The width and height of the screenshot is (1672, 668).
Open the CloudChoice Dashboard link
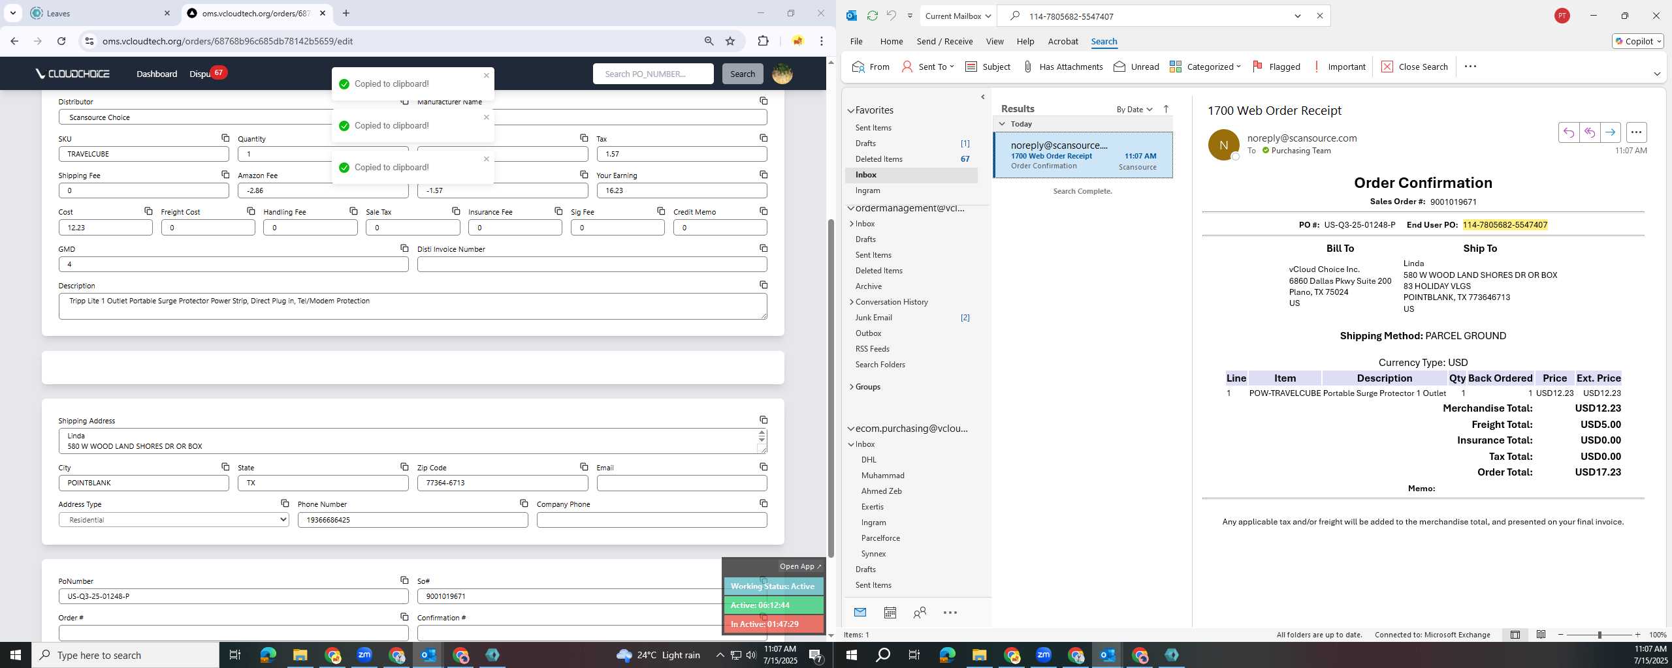coord(157,74)
